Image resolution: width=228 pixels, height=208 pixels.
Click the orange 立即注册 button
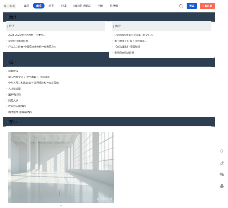pos(207,6)
